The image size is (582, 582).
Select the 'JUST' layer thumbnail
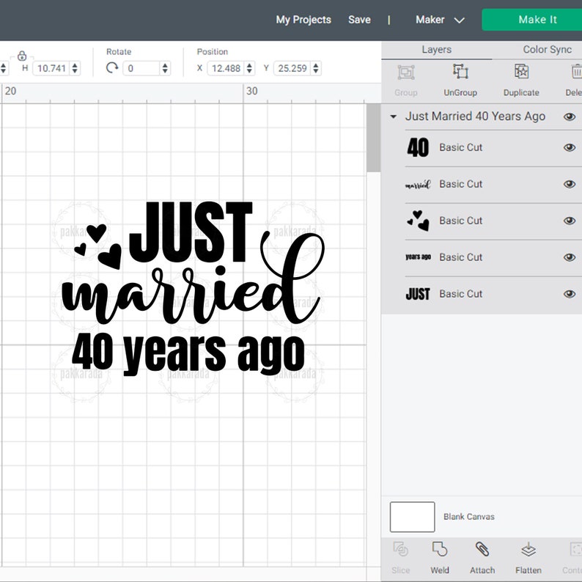pyautogui.click(x=418, y=294)
